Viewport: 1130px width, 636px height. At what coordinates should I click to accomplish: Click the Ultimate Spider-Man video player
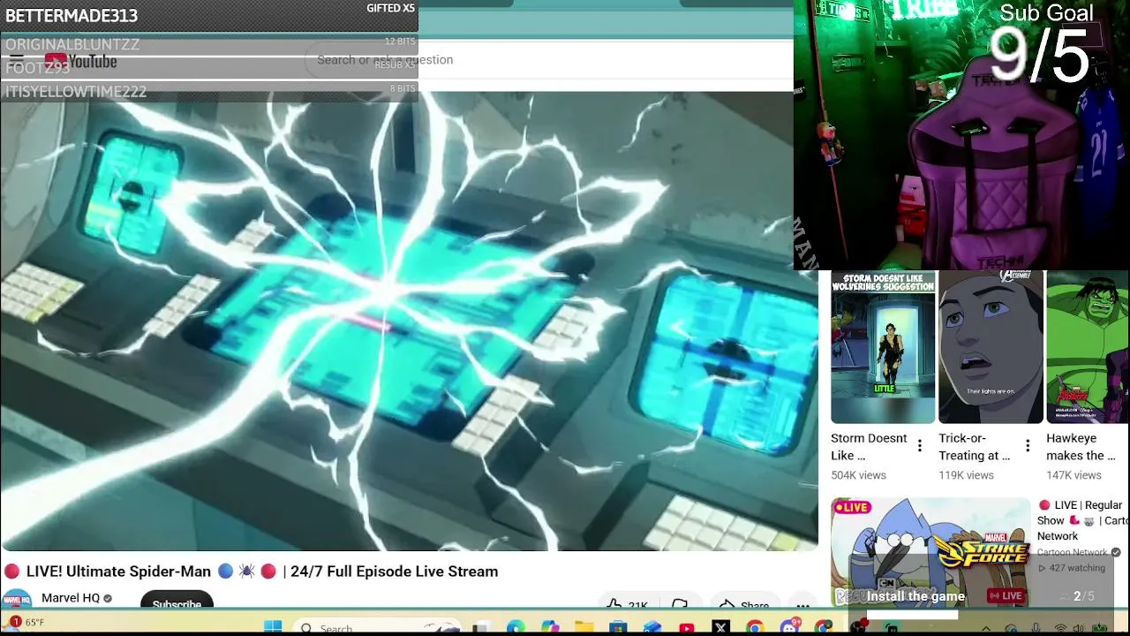point(409,322)
